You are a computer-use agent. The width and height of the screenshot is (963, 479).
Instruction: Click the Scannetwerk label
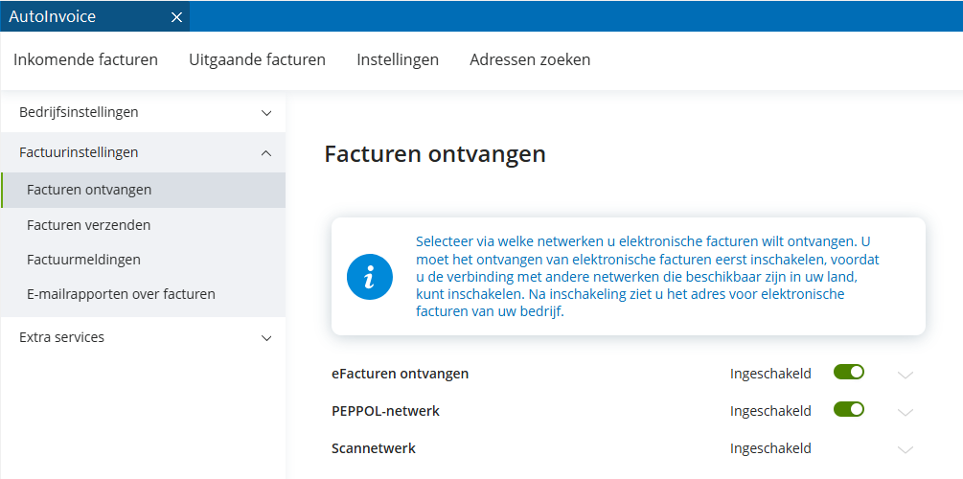click(374, 448)
